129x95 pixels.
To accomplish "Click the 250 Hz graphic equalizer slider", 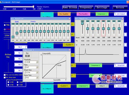I will (x=33, y=31).
